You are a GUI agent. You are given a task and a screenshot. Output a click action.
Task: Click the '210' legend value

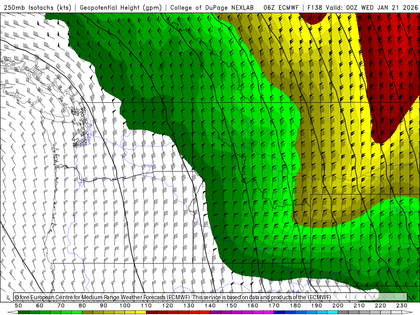pyautogui.click(x=359, y=306)
